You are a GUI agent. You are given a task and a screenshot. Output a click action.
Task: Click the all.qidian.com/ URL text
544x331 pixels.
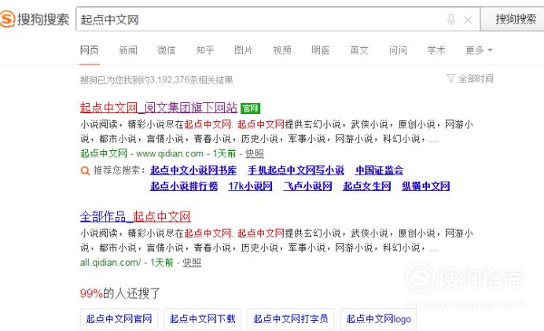coord(110,263)
